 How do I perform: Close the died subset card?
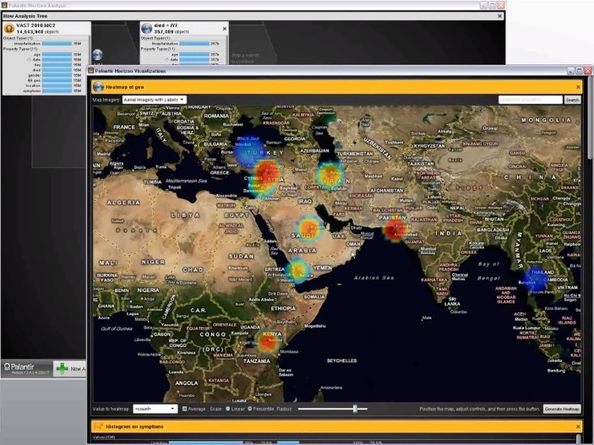tap(225, 29)
